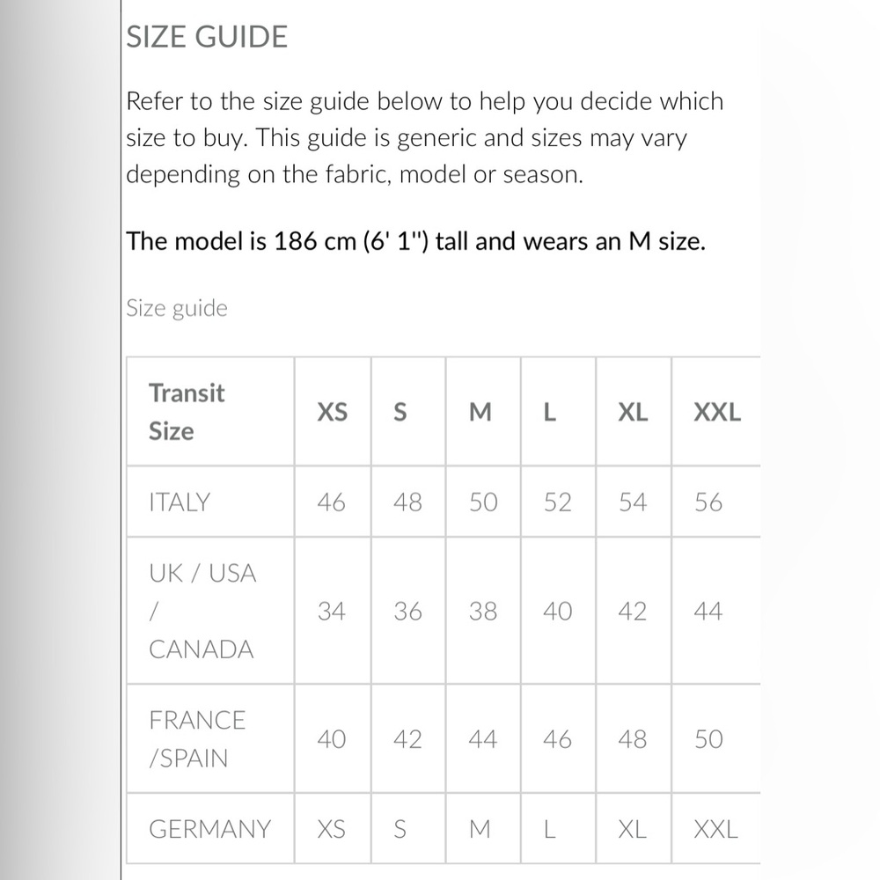Viewport: 880px width, 880px height.
Task: Click Germany XL size cell
Action: [x=634, y=829]
